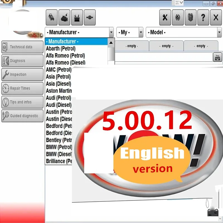Open the Model dropdown

click(x=184, y=32)
